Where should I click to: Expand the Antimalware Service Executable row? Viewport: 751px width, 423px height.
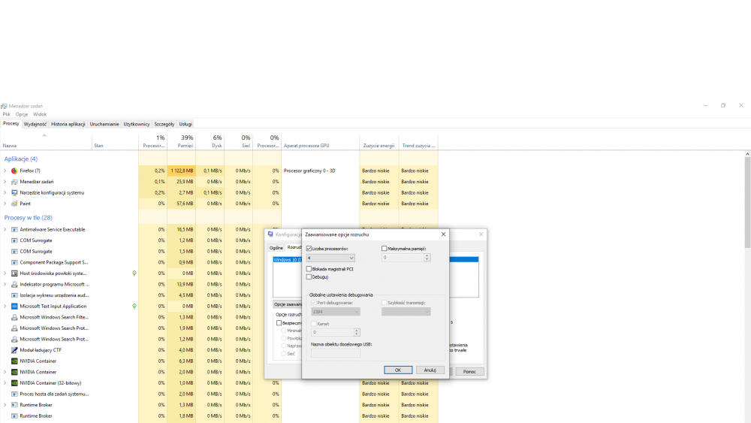coord(5,229)
